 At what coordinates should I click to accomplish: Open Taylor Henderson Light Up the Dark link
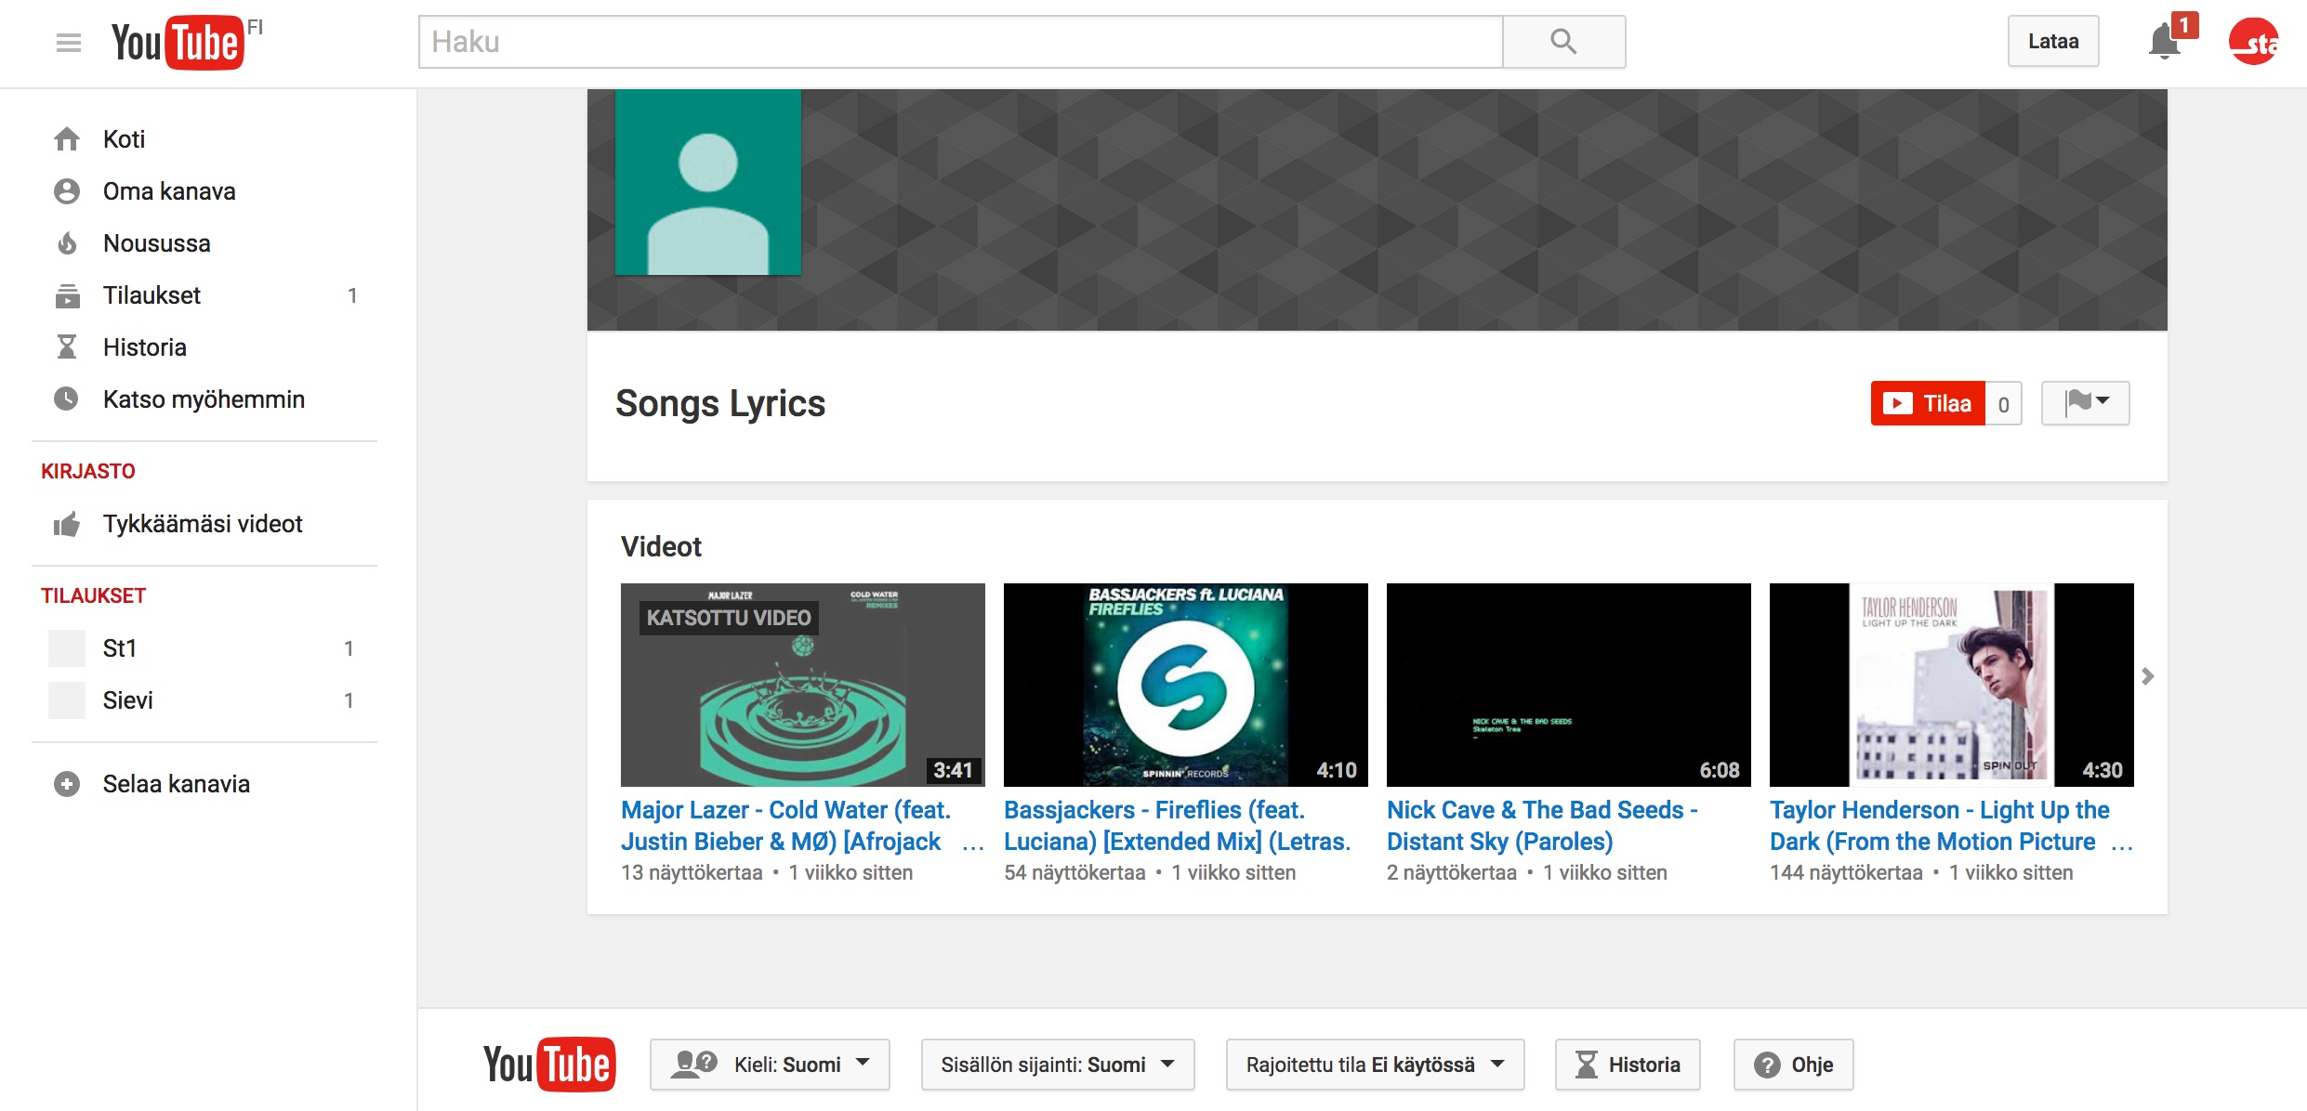click(1941, 826)
